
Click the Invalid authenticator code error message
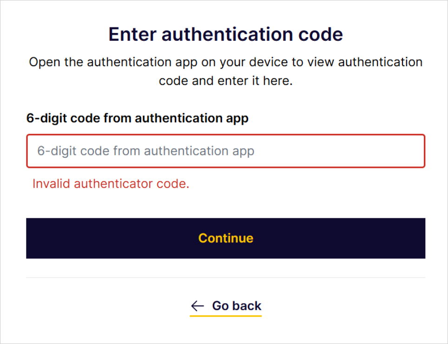[110, 184]
